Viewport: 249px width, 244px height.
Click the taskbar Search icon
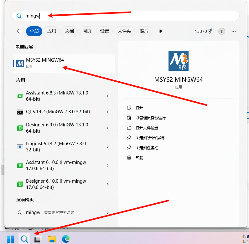pyautogui.click(x=24, y=239)
